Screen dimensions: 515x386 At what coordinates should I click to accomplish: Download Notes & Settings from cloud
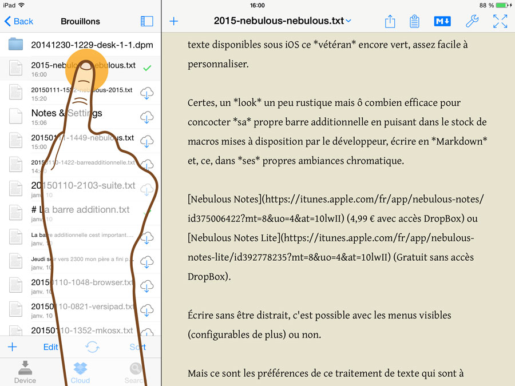click(x=147, y=117)
